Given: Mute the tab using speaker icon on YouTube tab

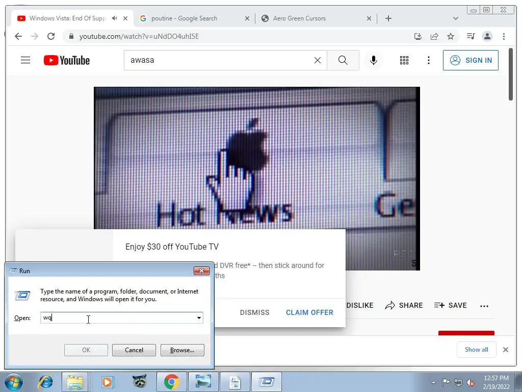Looking at the screenshot, I should (115, 18).
